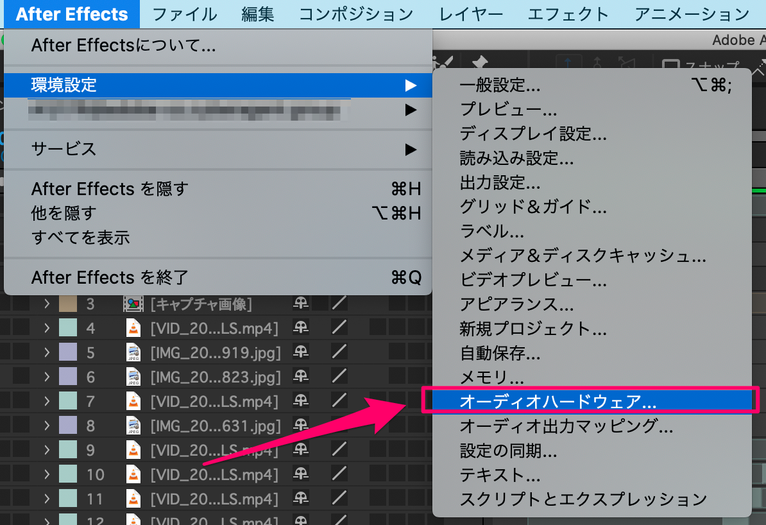Open 読み込み設定… preferences
The width and height of the screenshot is (766, 525).
point(592,159)
